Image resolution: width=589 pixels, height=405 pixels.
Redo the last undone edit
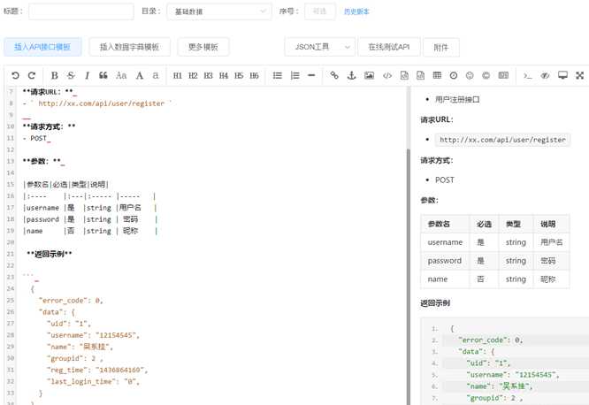(x=32, y=75)
